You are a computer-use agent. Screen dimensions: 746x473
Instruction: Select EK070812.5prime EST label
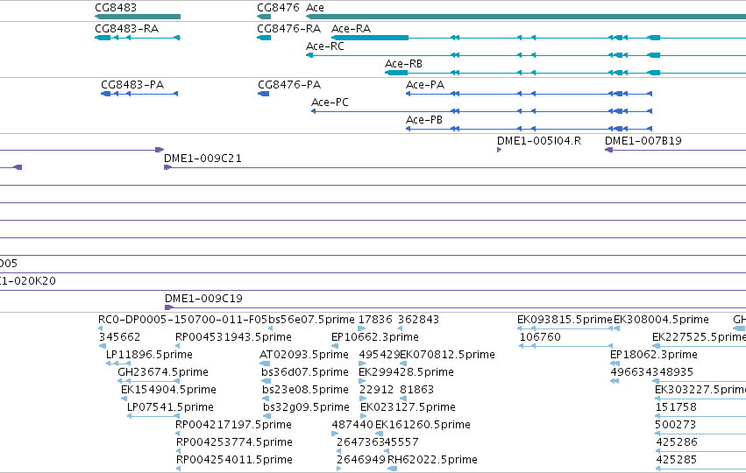pos(447,355)
